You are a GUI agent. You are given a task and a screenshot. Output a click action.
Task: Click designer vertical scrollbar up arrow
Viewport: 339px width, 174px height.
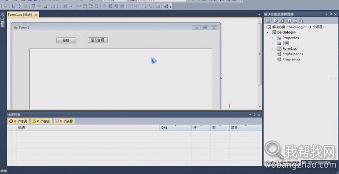pyautogui.click(x=260, y=21)
